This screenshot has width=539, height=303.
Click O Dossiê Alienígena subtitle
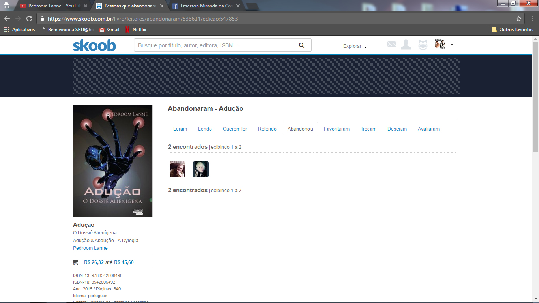[x=95, y=233]
